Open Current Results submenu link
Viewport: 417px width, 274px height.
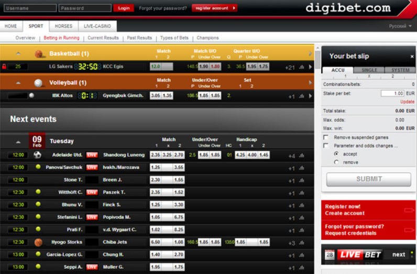(103, 38)
